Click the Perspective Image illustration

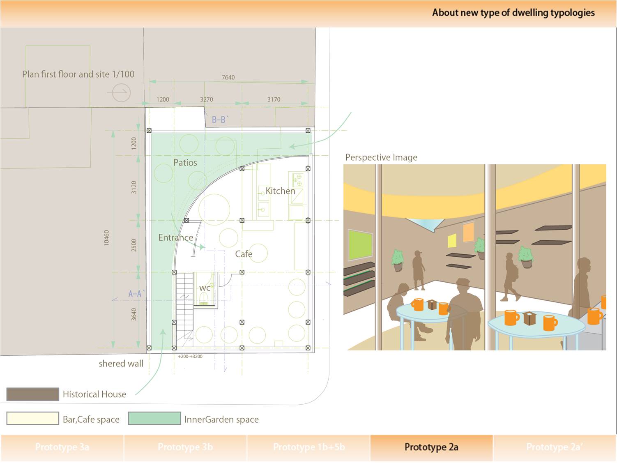474,257
